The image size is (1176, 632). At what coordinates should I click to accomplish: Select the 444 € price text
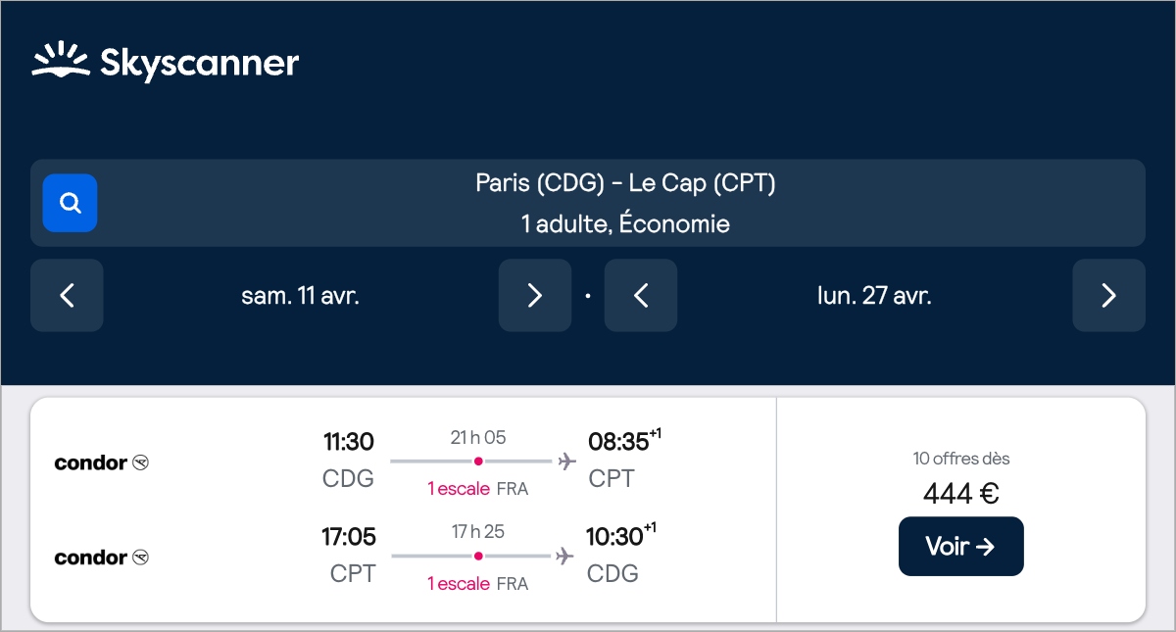[x=961, y=493]
